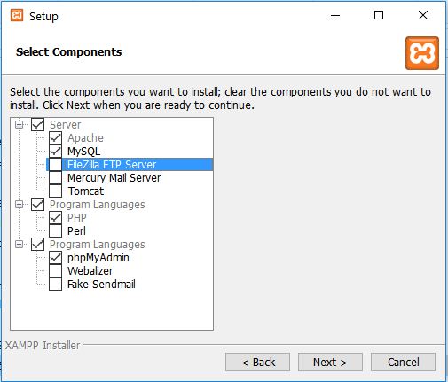Select the Tomcat tree item

click(x=85, y=191)
